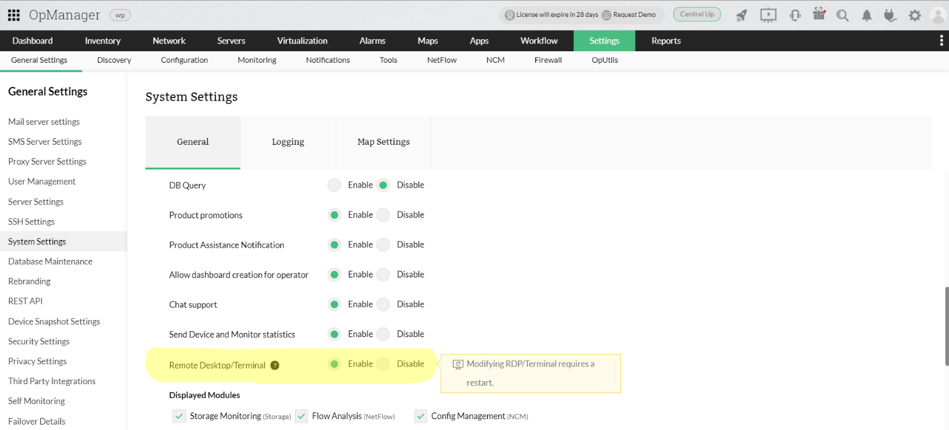
Task: Uncheck Storage Monitoring module checkbox
Action: pos(179,416)
